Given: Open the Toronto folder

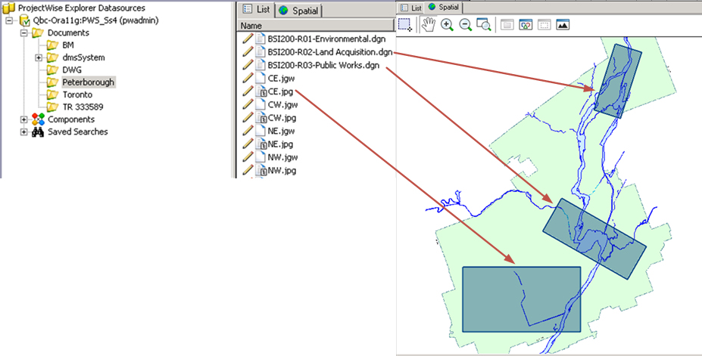Looking at the screenshot, I should pyautogui.click(x=76, y=94).
